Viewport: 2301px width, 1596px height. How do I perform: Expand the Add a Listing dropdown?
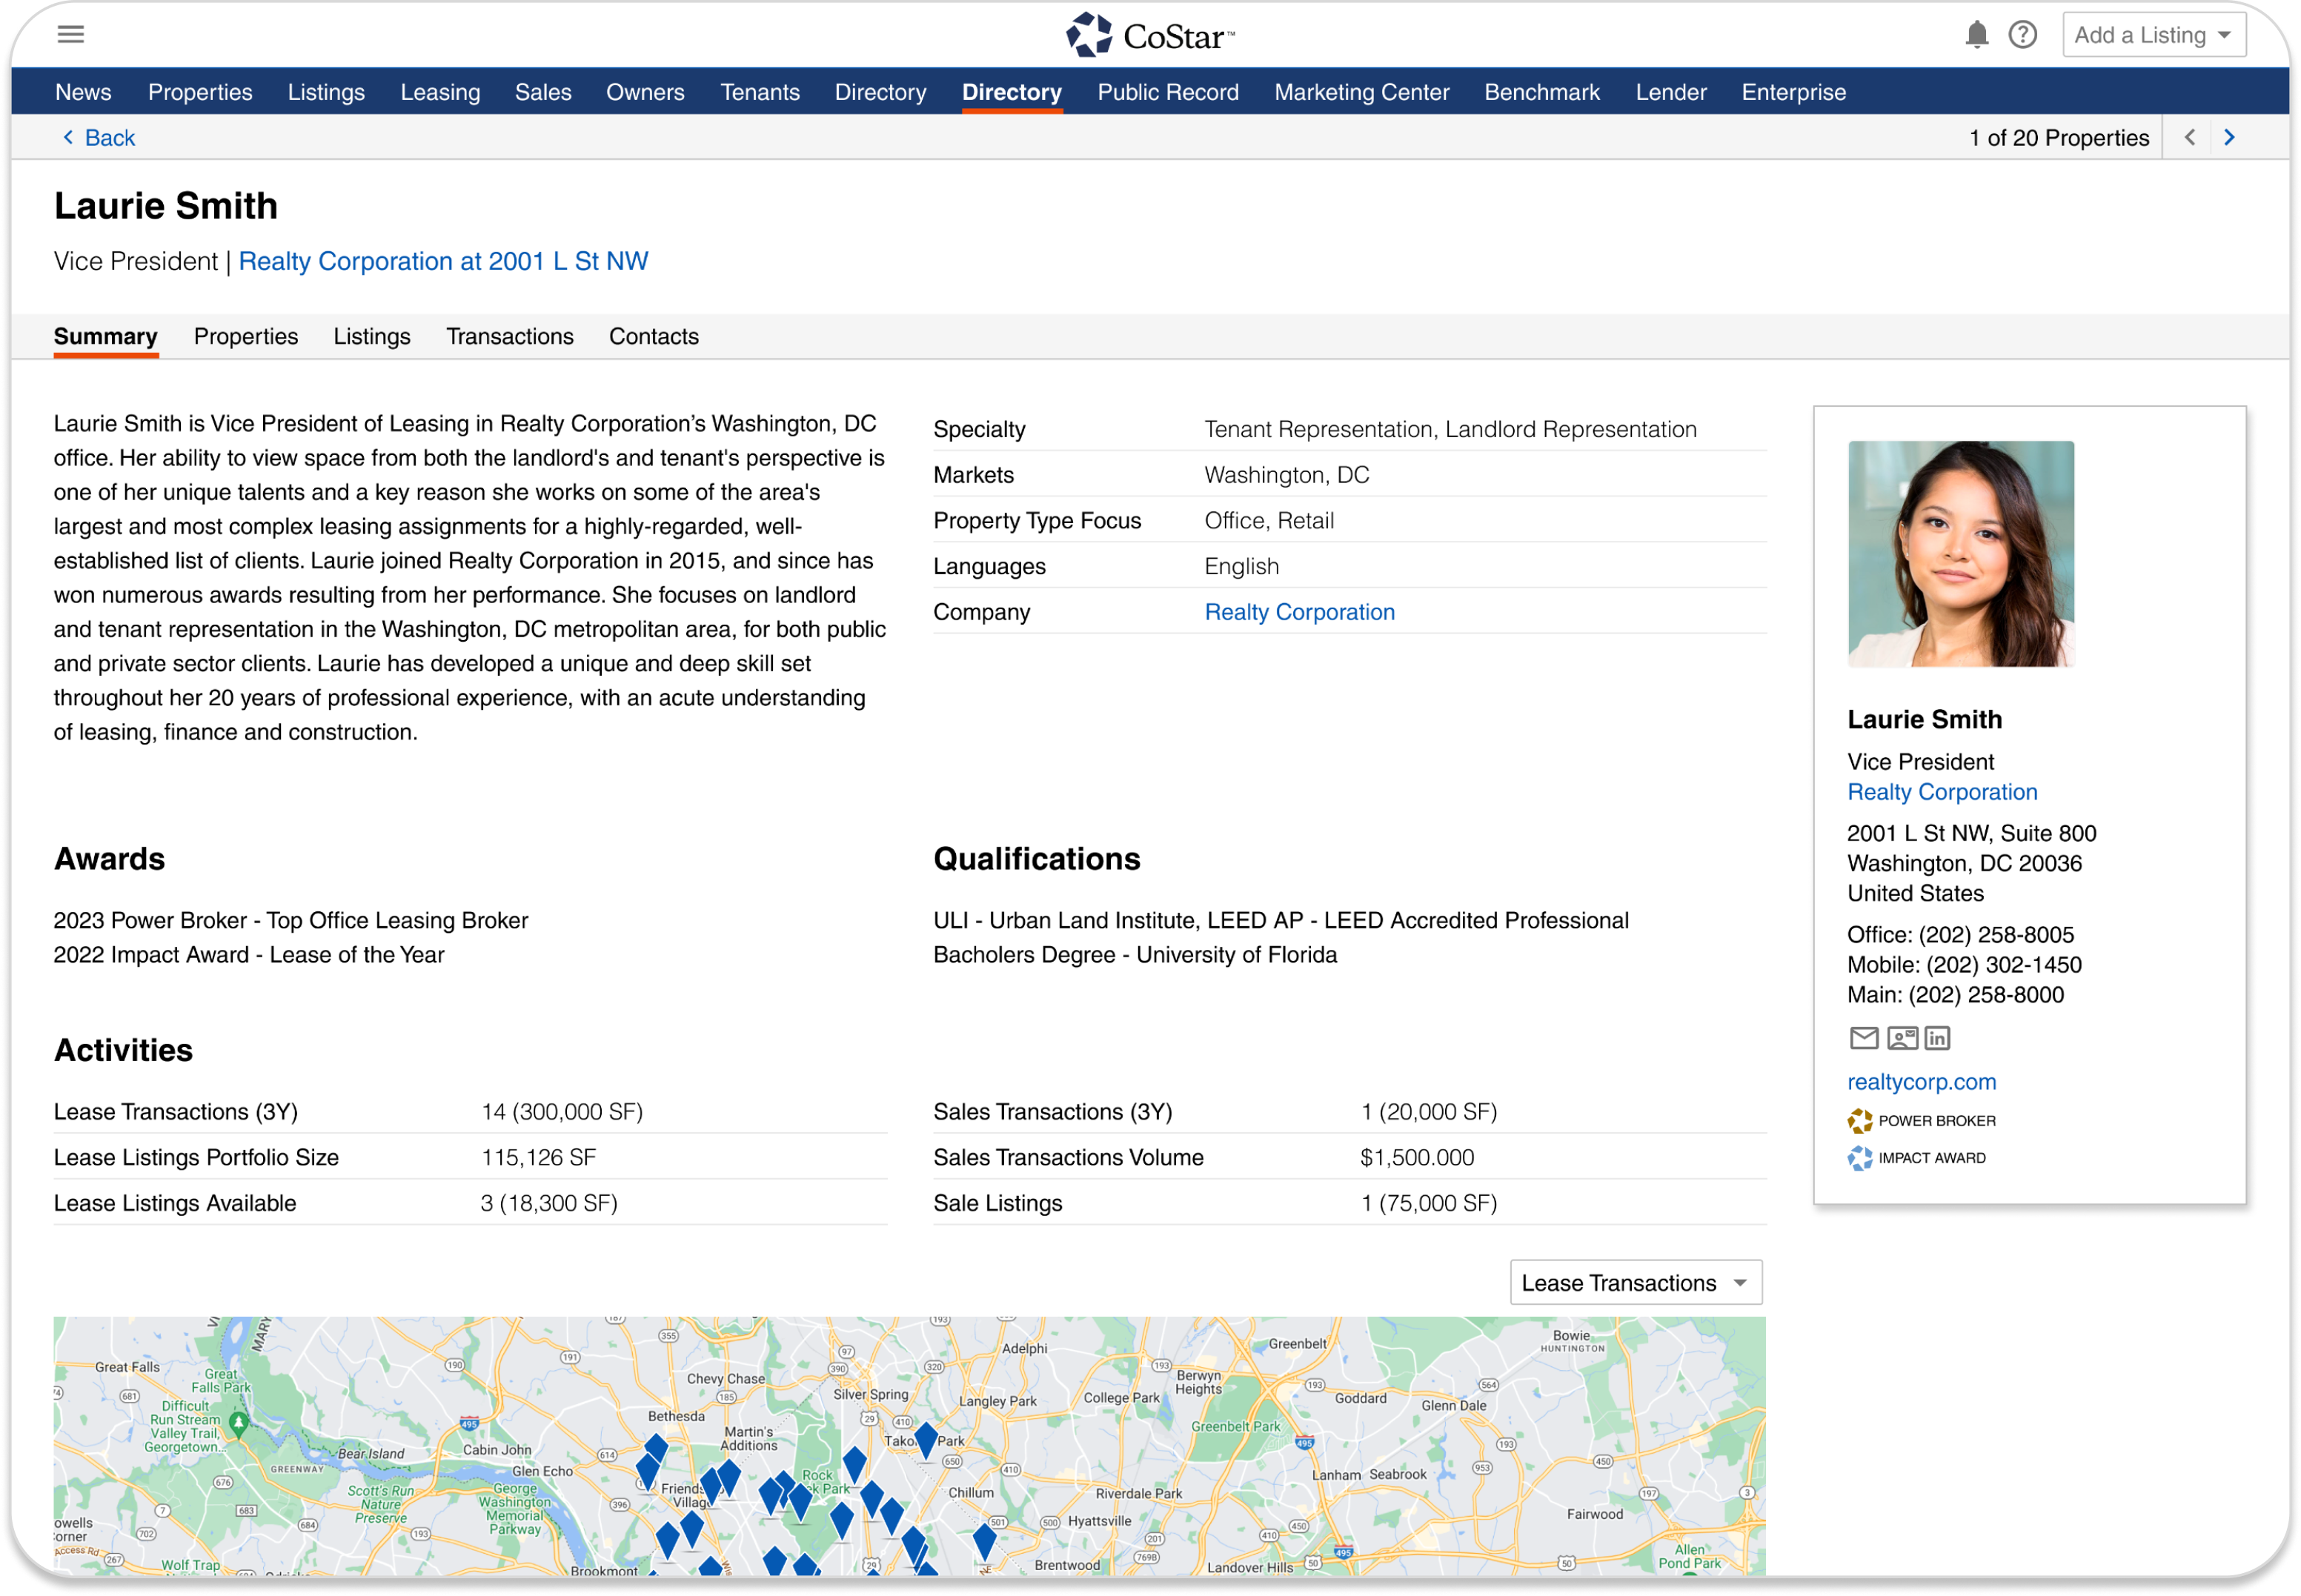[2154, 34]
